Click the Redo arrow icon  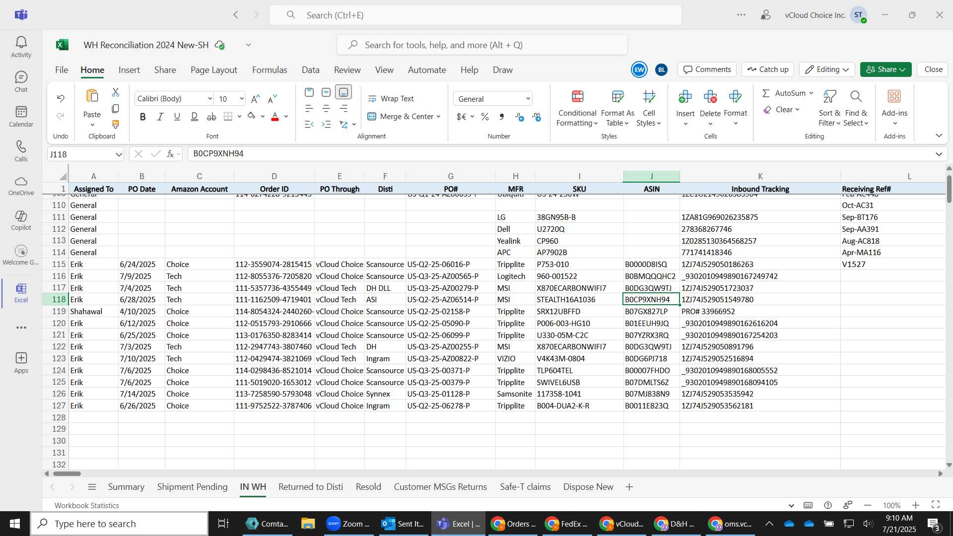tap(61, 116)
